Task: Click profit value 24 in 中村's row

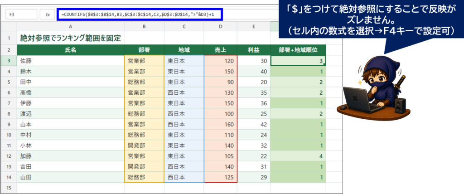Action: [254, 135]
